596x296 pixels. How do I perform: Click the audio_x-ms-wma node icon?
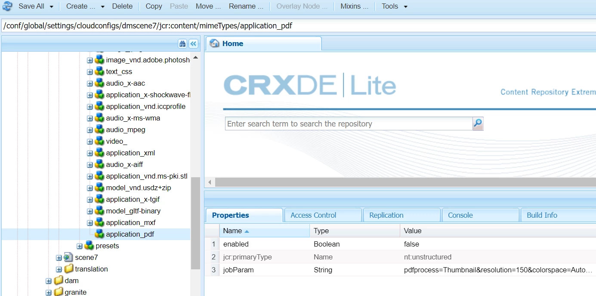point(99,118)
